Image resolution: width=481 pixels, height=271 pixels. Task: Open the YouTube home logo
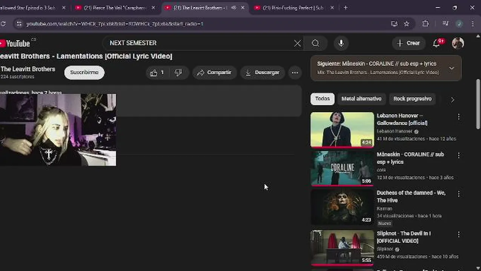click(15, 43)
